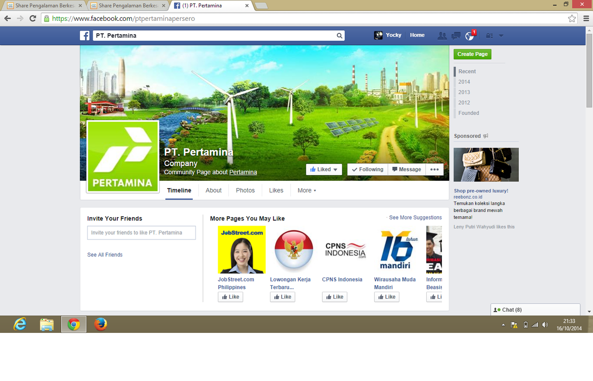
Task: Open the About tab
Action: (214, 190)
